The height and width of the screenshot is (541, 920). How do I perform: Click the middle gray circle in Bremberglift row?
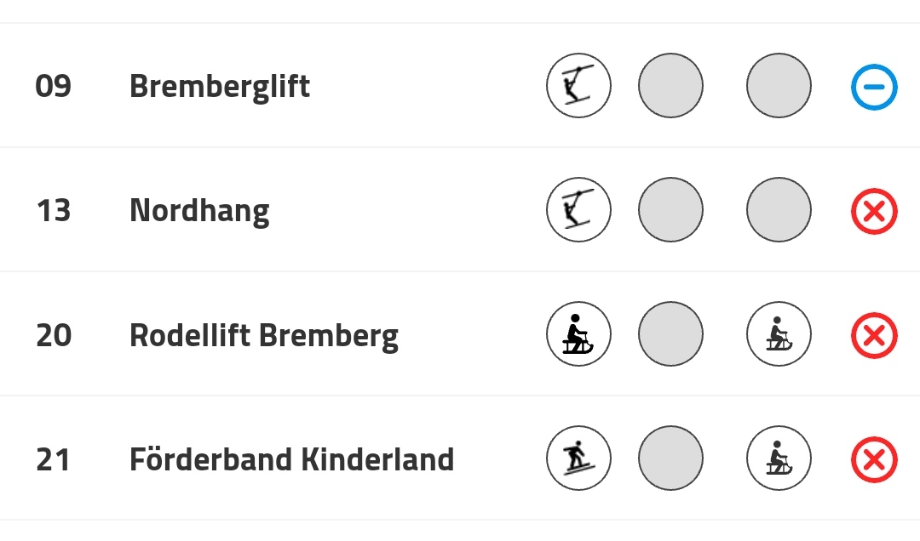coord(670,86)
